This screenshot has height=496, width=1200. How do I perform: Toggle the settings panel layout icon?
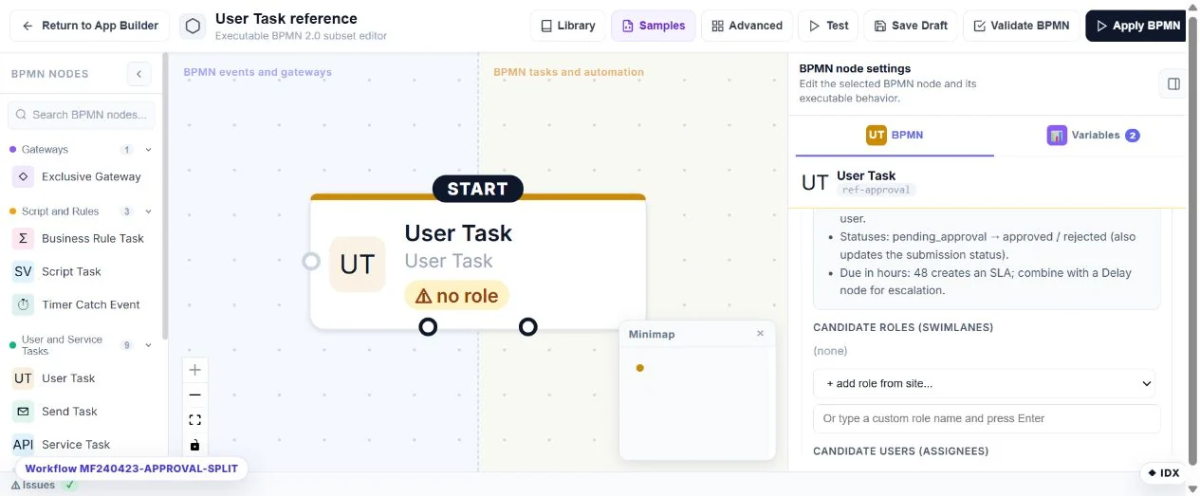(1173, 83)
